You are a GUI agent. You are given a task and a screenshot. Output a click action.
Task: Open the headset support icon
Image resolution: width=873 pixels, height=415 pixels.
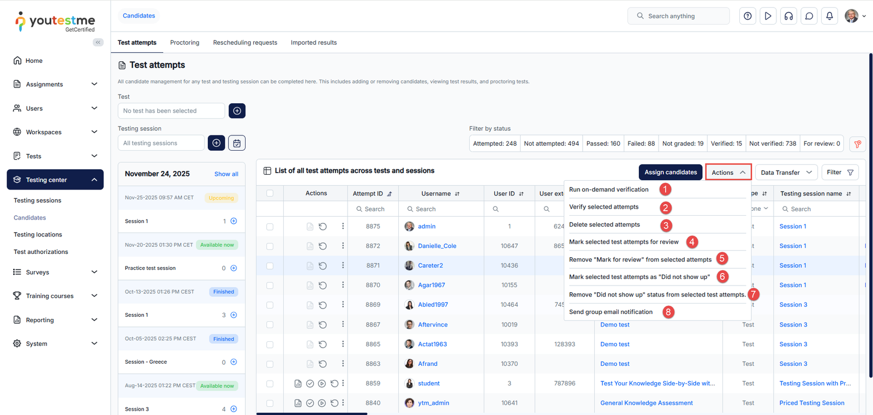[788, 16]
